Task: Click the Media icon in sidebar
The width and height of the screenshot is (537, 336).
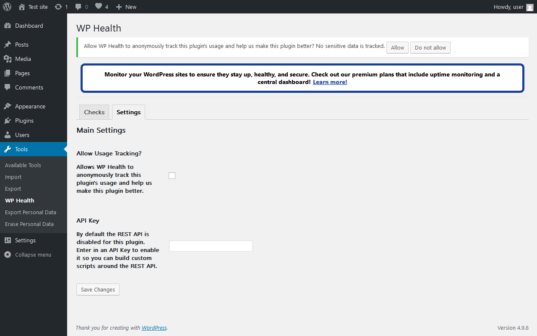Action: pyautogui.click(x=8, y=59)
